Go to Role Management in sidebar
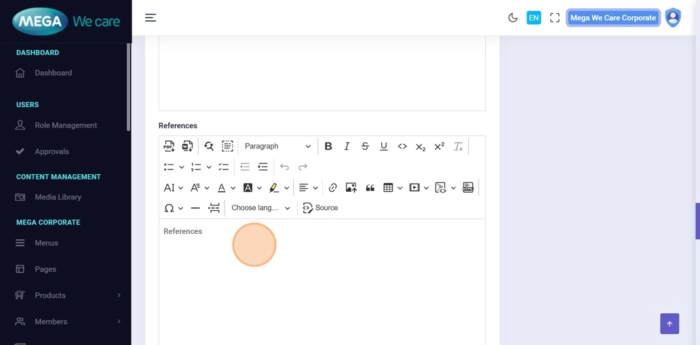This screenshot has width=700, height=345. tap(66, 125)
